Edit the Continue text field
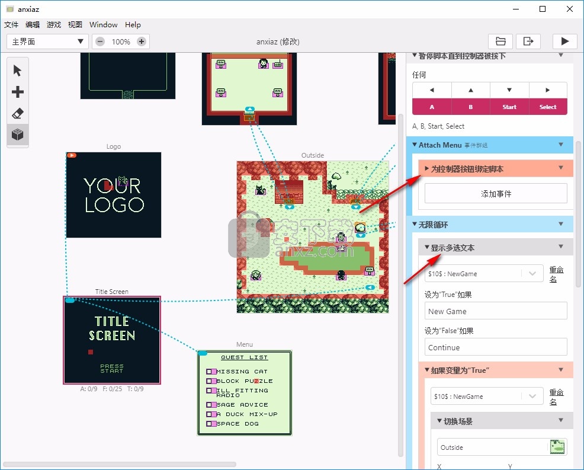Screen dimensions: 584x470 click(496, 347)
